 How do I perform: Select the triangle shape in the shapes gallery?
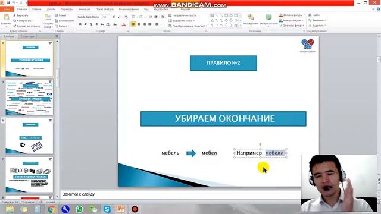pyautogui.click(x=212, y=20)
